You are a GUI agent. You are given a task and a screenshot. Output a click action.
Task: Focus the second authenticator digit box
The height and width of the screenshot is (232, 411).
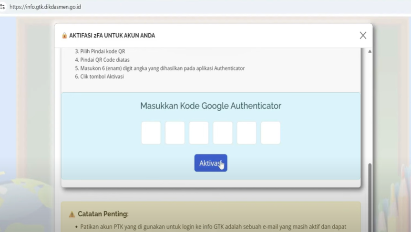point(175,133)
